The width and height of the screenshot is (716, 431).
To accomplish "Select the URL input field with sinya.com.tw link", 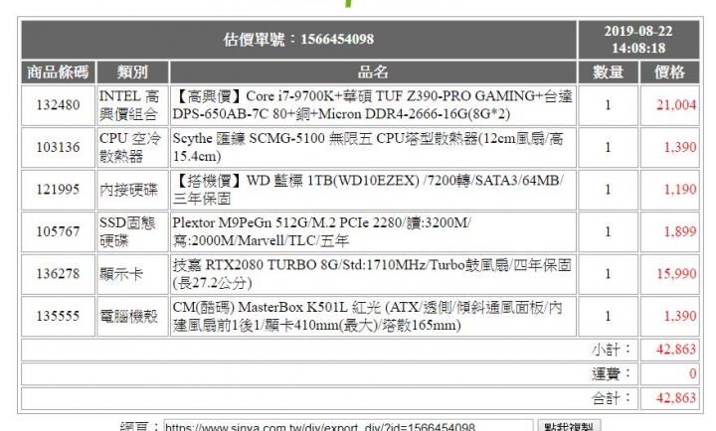I will click(348, 426).
